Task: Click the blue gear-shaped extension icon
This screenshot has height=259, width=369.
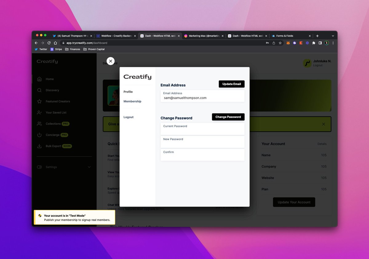Action: pyautogui.click(x=307, y=43)
